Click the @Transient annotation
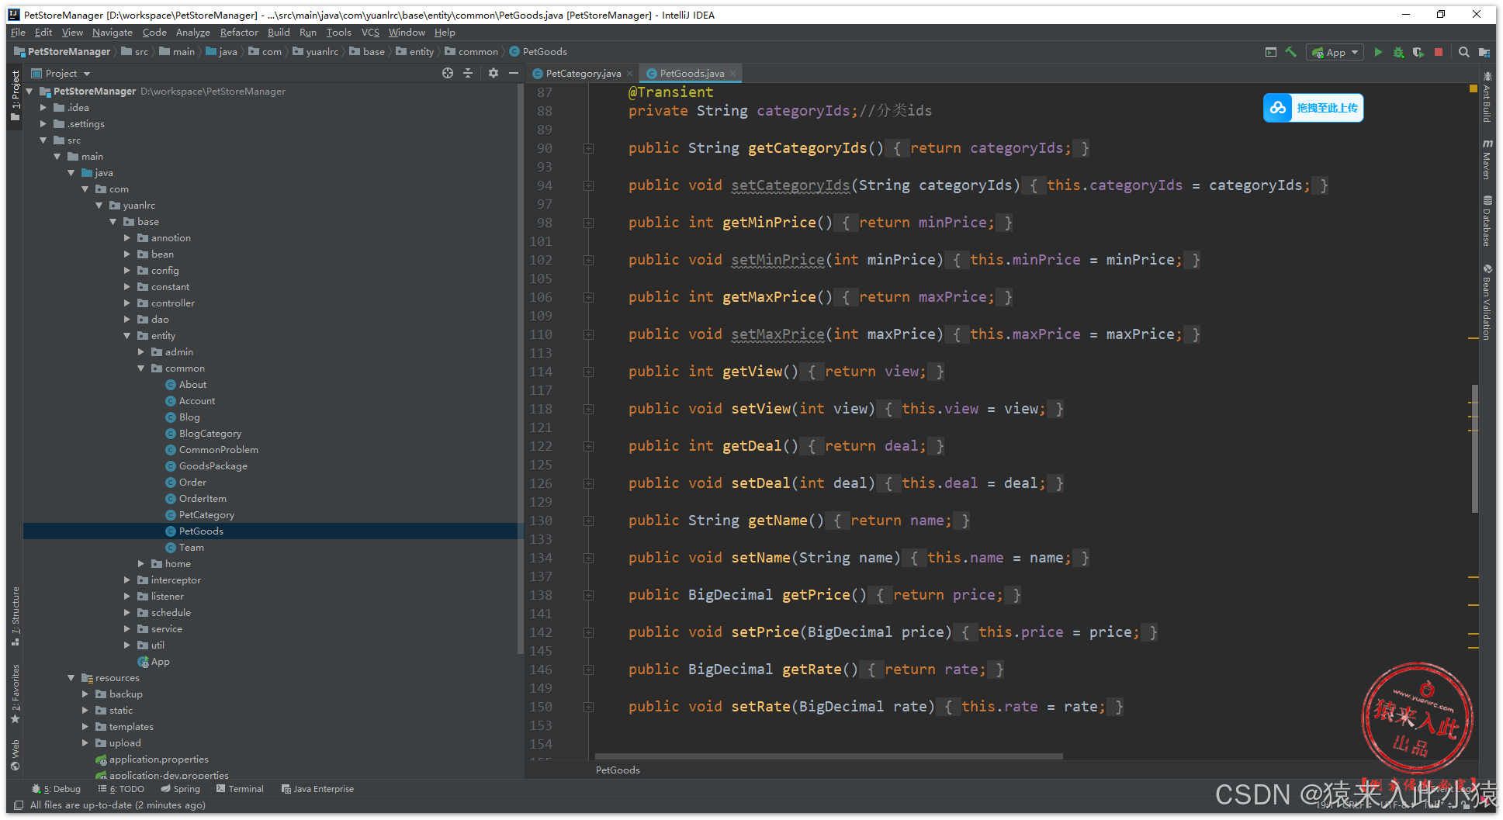Screen dimensions: 1503x820 (x=670, y=92)
